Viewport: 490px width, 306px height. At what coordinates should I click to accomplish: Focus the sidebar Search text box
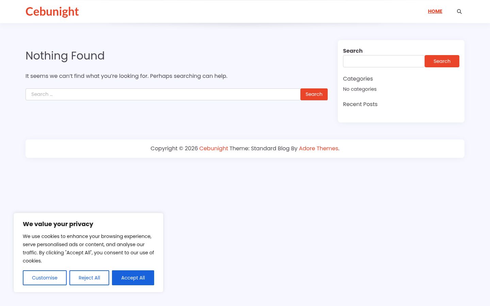[384, 61]
